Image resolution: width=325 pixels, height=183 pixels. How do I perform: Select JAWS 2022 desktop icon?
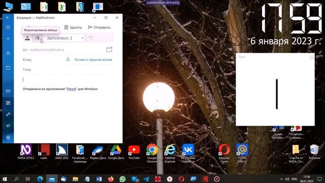tap(62, 151)
